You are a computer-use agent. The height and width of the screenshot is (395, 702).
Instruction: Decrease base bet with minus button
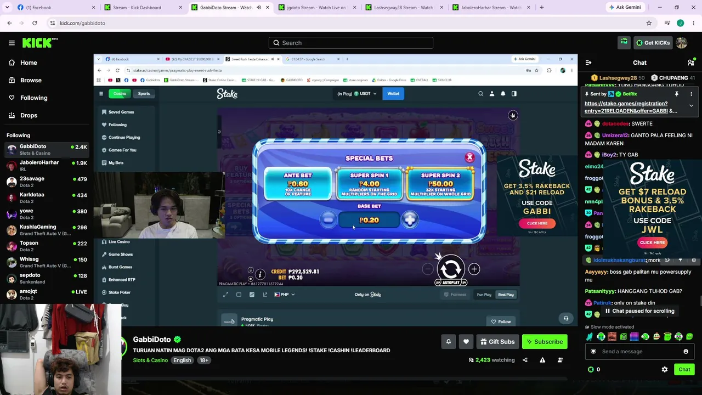328,220
